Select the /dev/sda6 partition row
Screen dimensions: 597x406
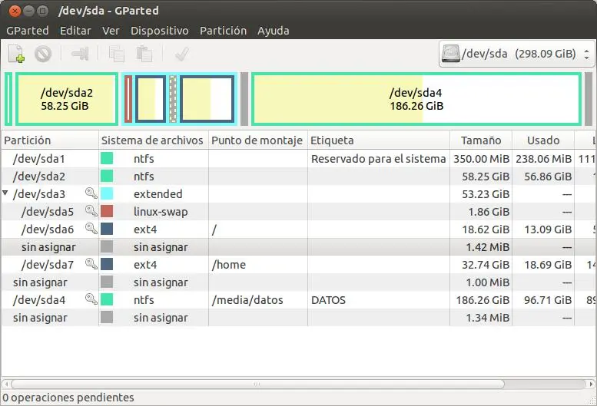(298, 229)
